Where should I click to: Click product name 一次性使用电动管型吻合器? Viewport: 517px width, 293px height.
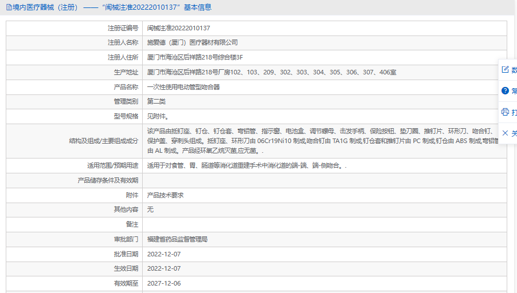point(183,87)
